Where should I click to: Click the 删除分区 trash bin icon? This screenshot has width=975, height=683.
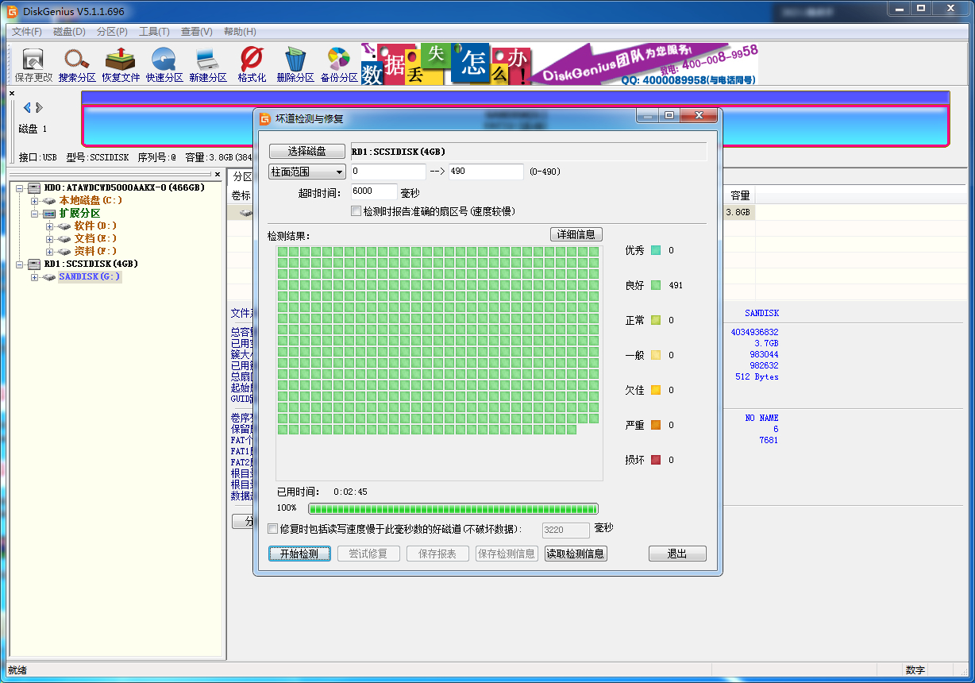click(295, 60)
